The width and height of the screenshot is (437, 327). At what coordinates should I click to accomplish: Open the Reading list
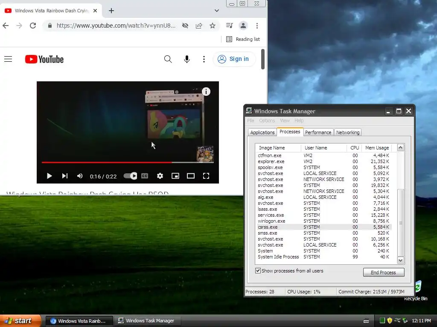pyautogui.click(x=243, y=39)
